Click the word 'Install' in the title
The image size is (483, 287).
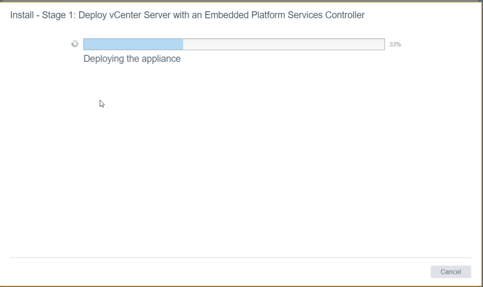point(22,15)
